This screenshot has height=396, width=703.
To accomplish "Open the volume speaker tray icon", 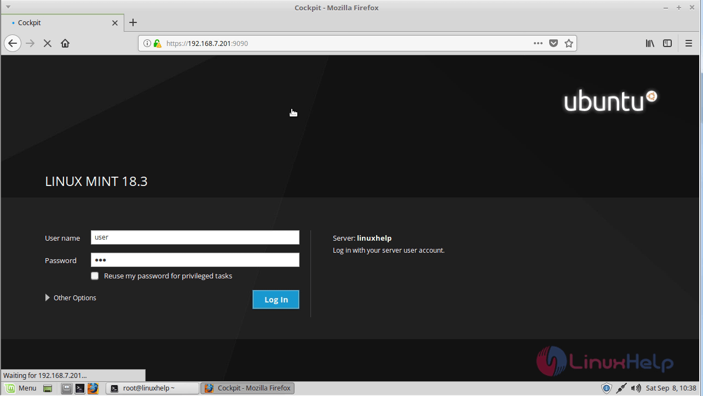I will click(x=636, y=388).
